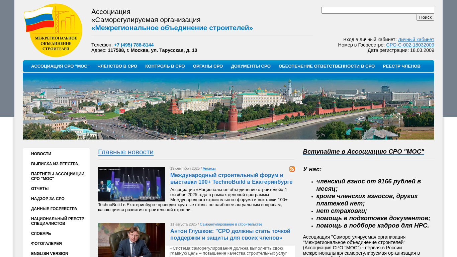
Task: Open Фотогалерея in the sidebar
Action: pos(47,244)
